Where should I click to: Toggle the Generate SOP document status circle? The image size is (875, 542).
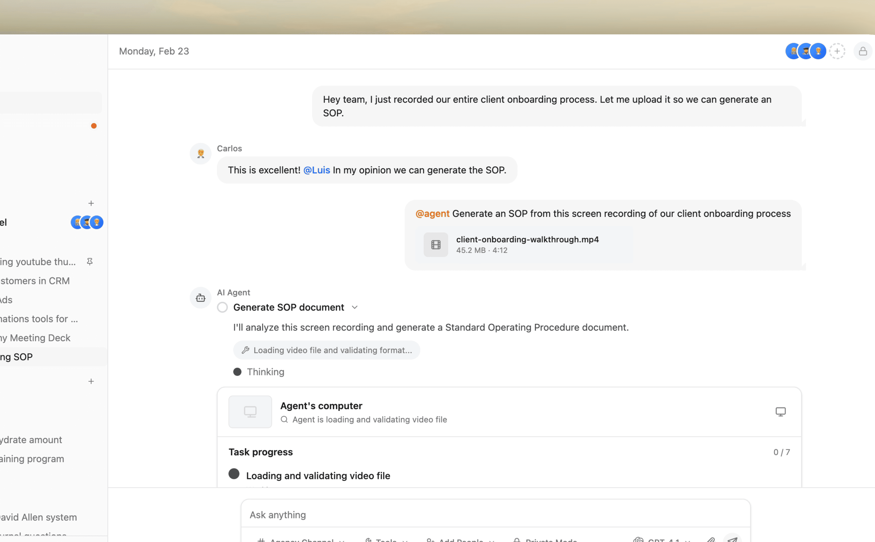223,308
